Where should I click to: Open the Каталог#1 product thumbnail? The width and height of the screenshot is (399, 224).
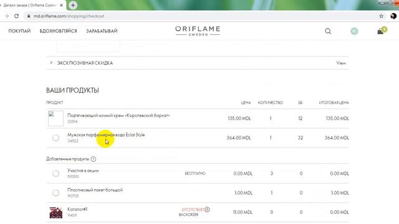pos(55,212)
